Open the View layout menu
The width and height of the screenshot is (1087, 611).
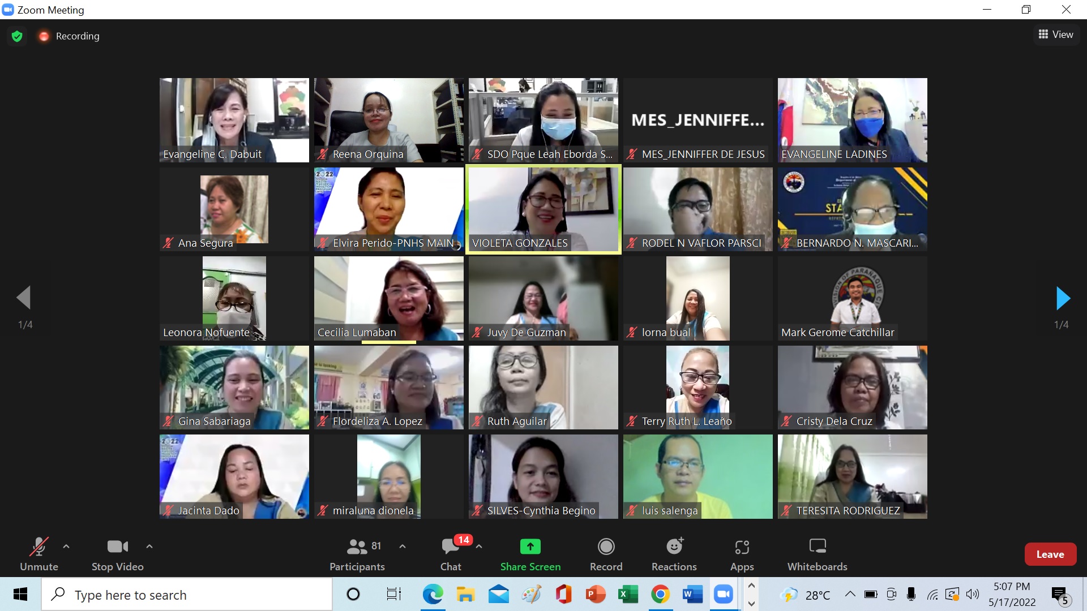point(1056,35)
